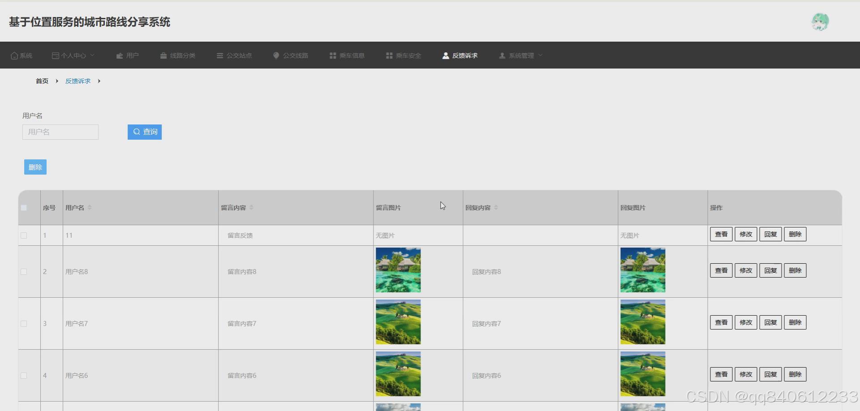The width and height of the screenshot is (860, 411).
Task: Open 回复图片 thumbnail for 用户名7
Action: pos(643,322)
